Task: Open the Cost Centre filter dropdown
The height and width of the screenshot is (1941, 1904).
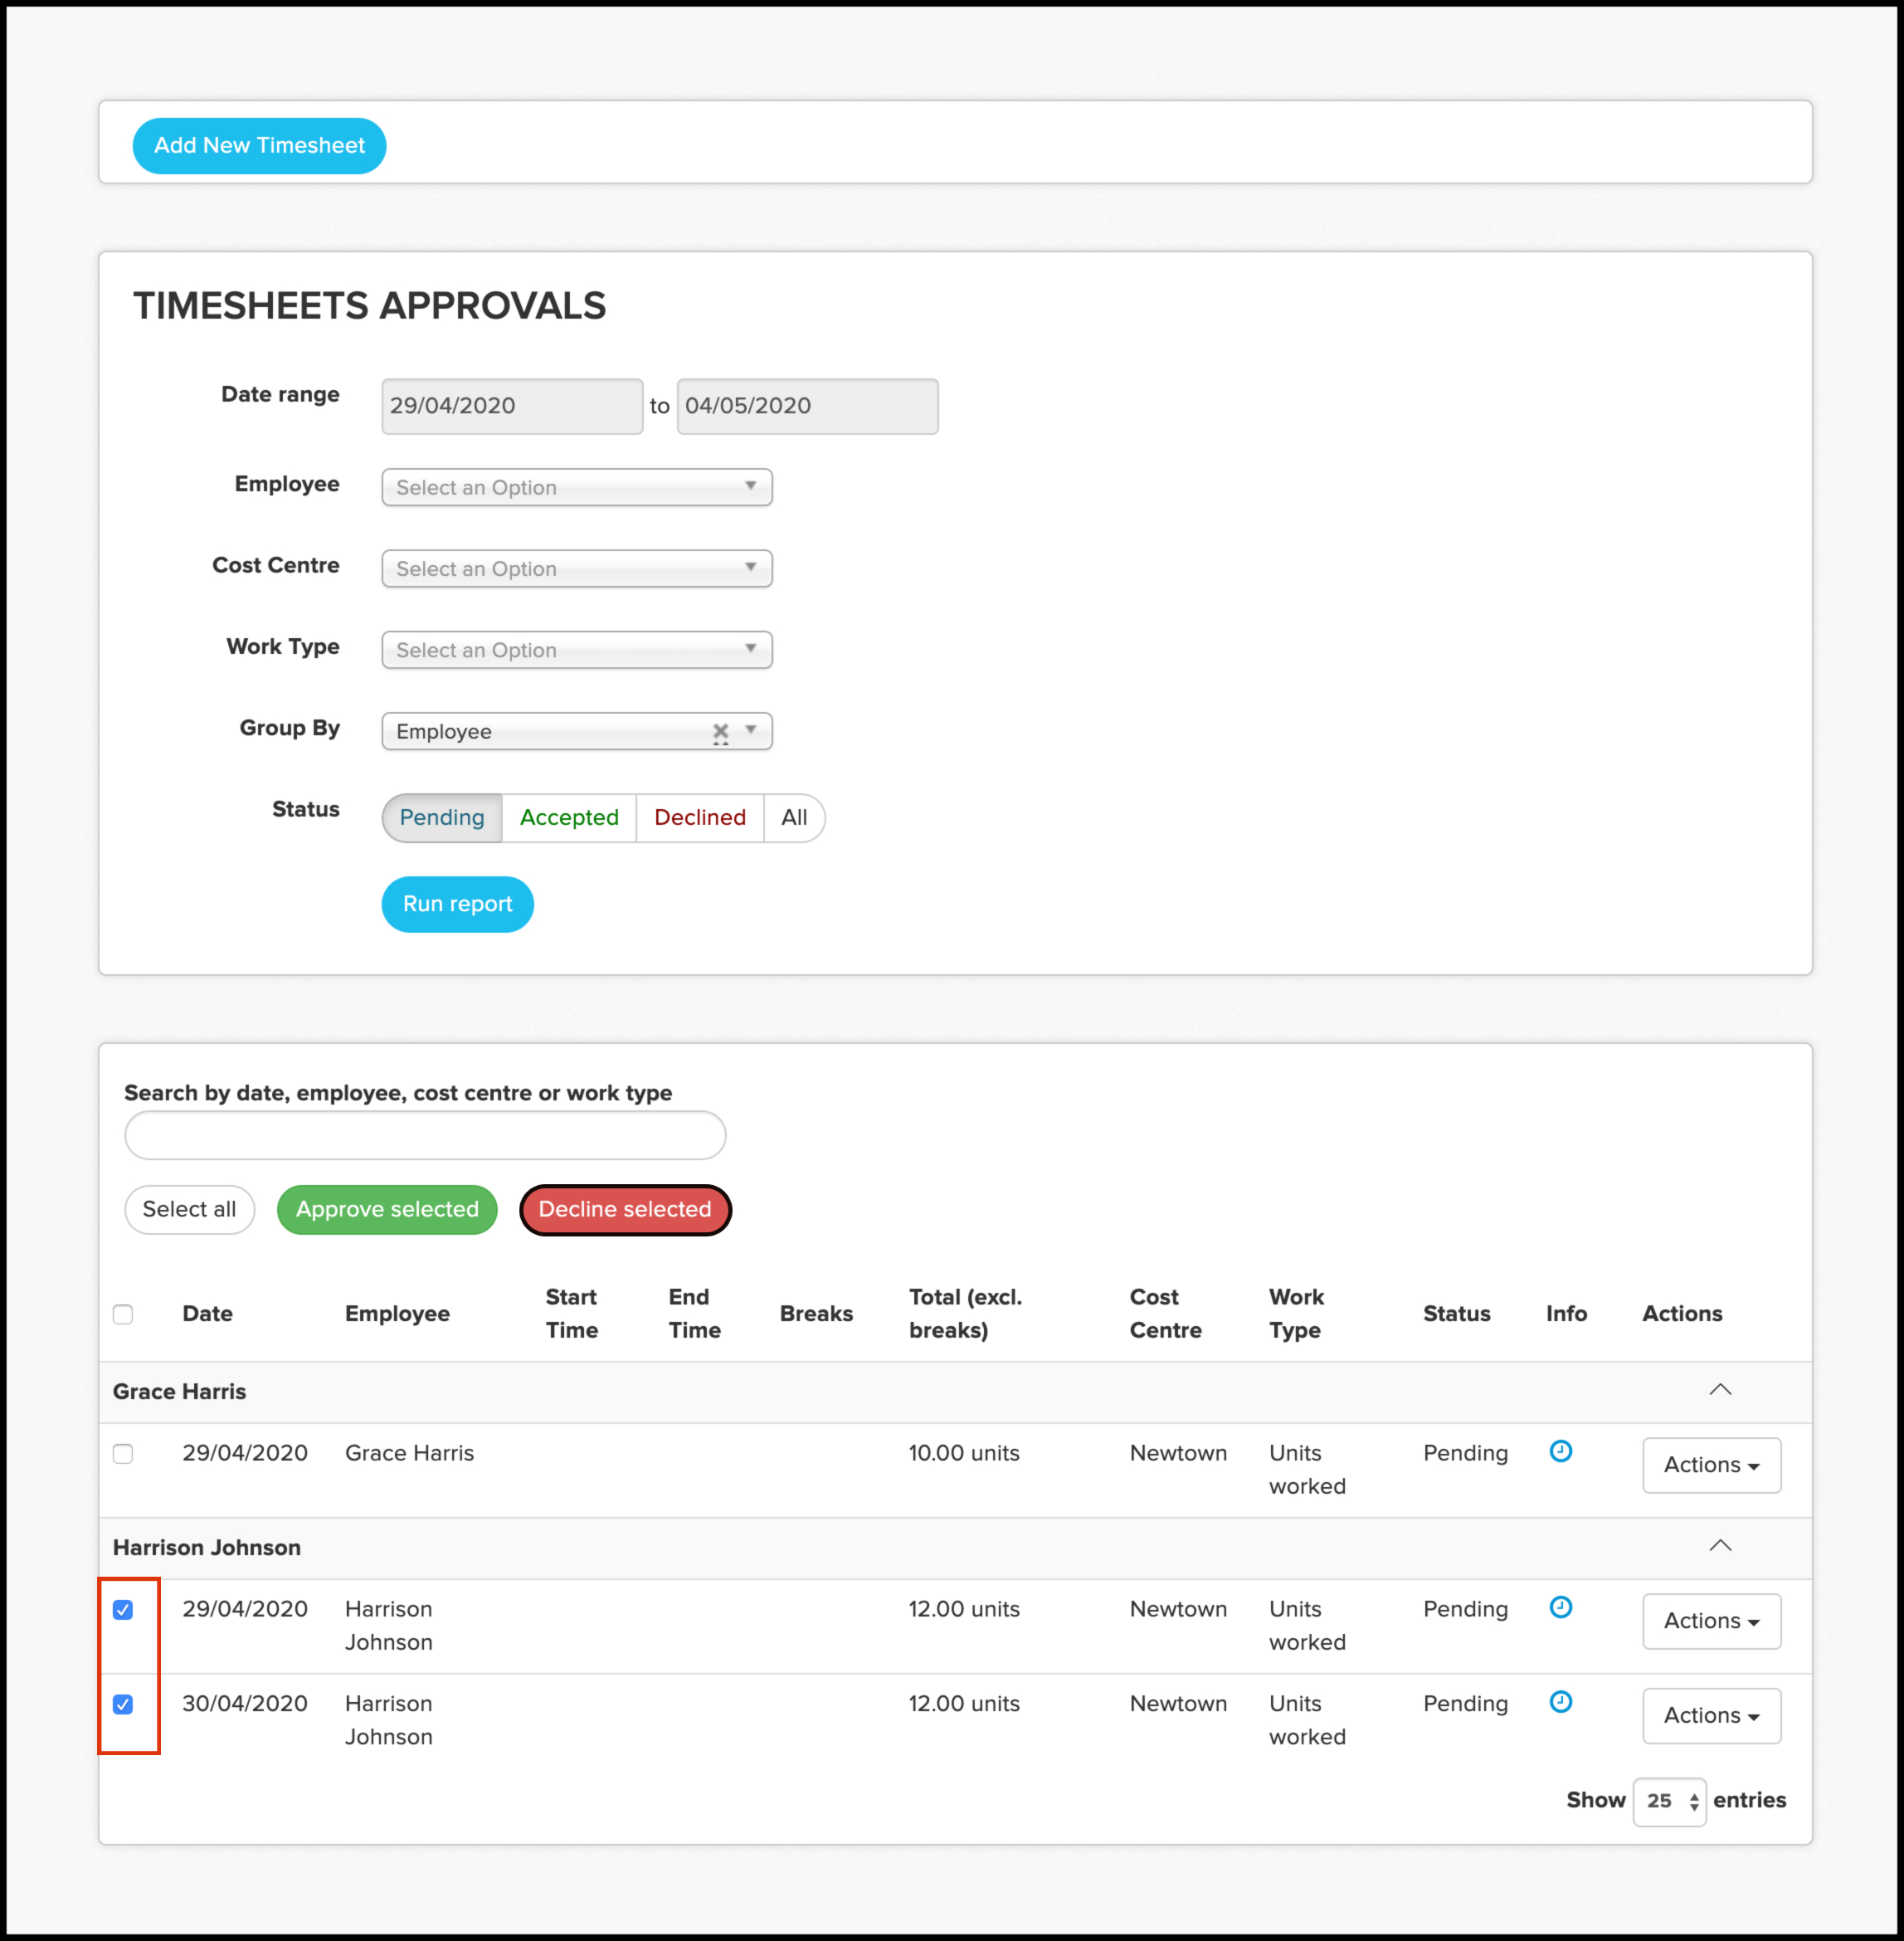Action: point(576,568)
